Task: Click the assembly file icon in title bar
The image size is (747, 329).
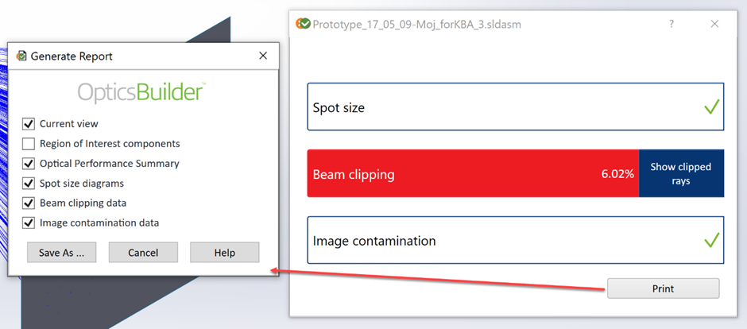Action: pos(303,24)
